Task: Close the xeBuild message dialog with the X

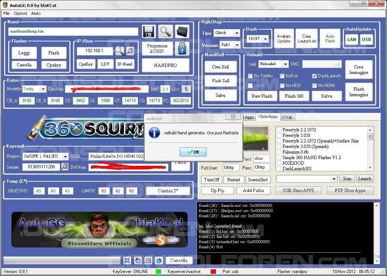Action: coord(233,117)
